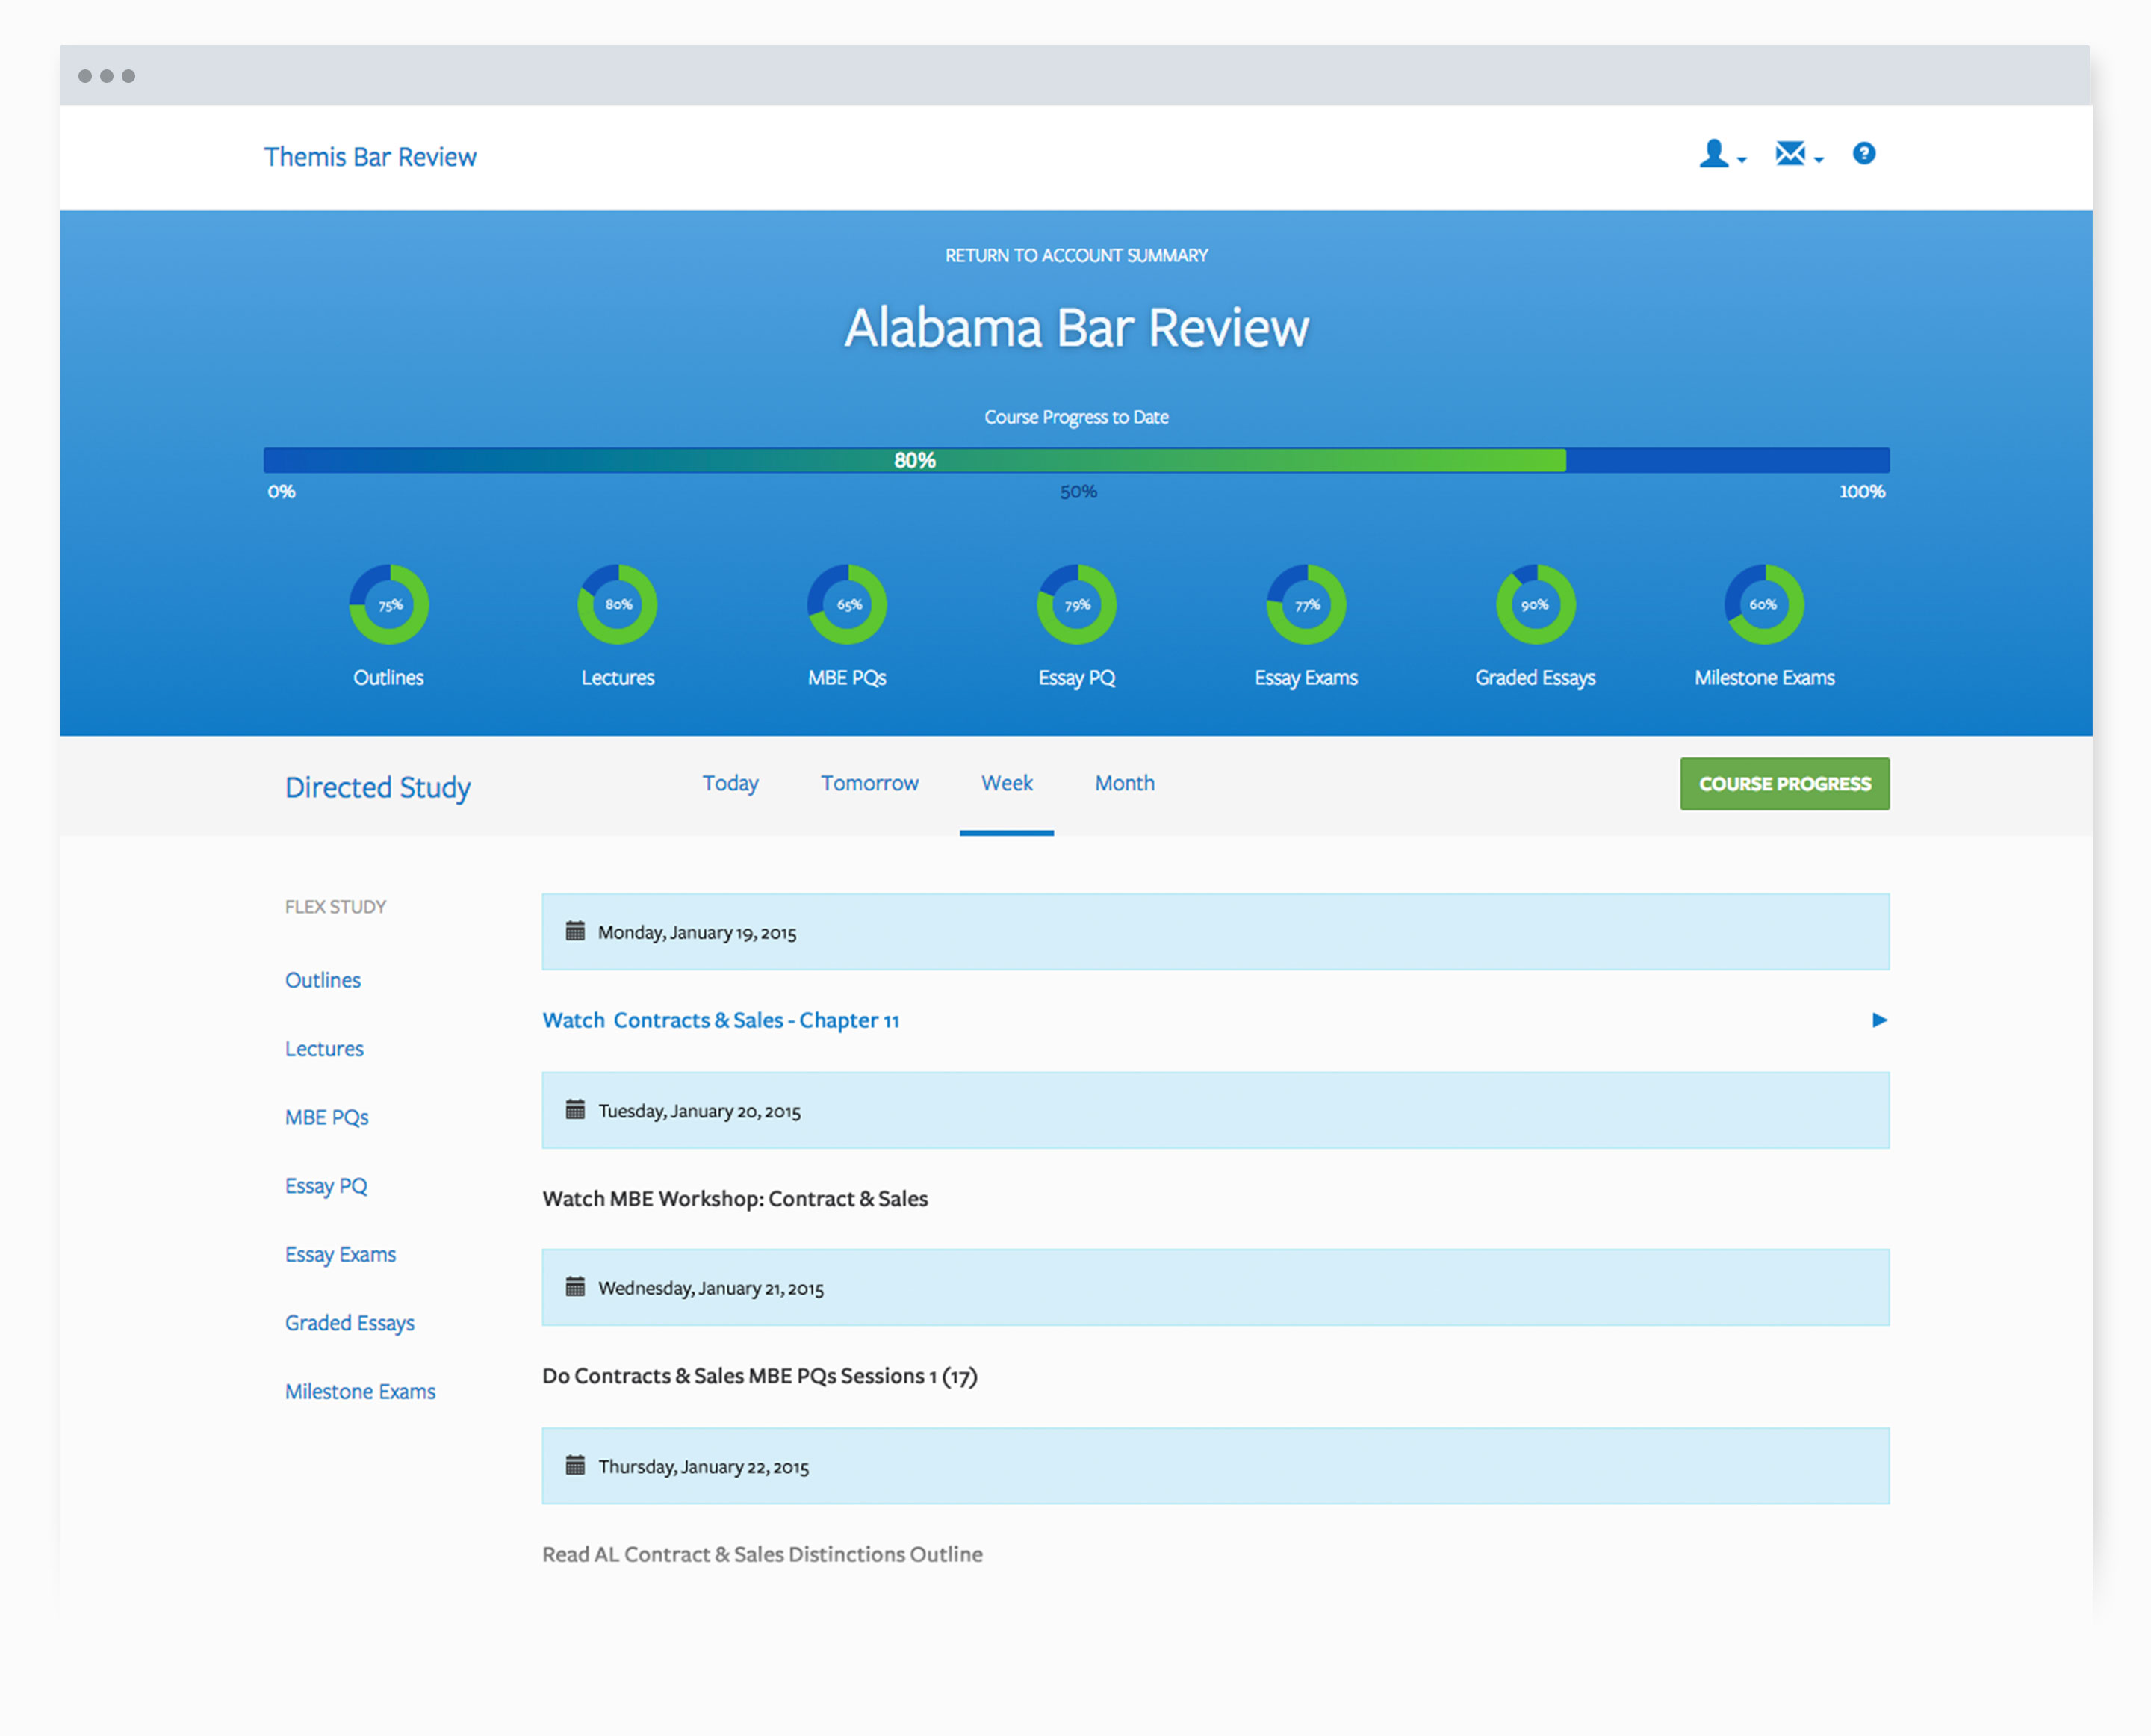Click the help question mark icon
Screen dimensions: 2151x1736
coord(1863,154)
